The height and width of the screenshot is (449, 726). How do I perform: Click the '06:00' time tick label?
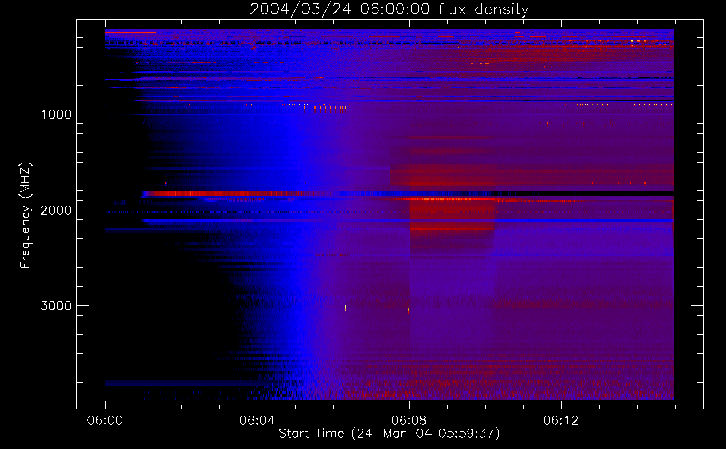coord(105,421)
